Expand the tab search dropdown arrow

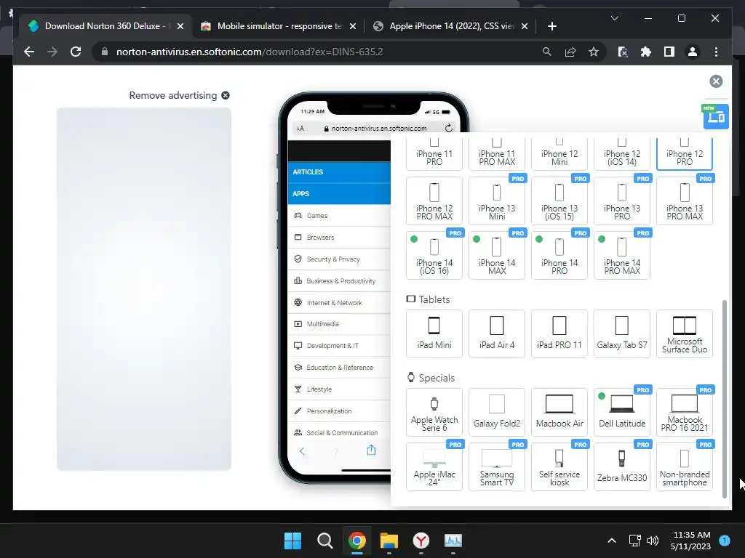point(614,18)
